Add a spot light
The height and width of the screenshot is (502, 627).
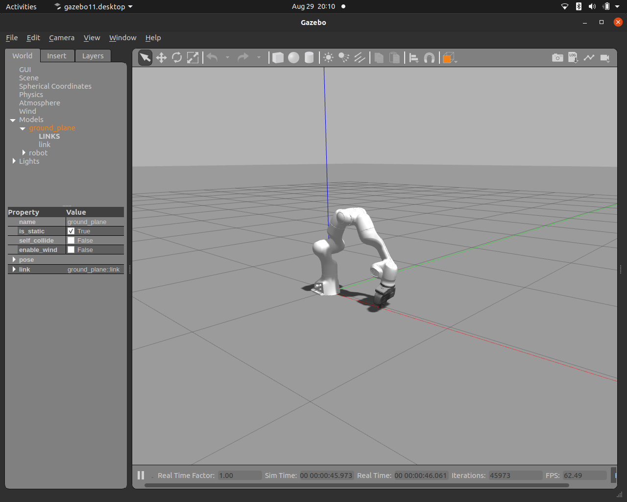point(344,58)
